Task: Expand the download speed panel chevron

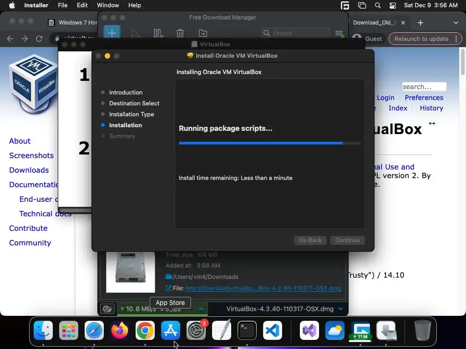Action: pos(201,309)
